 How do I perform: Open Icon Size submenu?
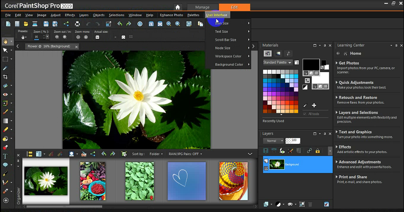pos(228,23)
